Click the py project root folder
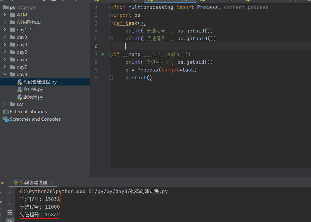 (x=13, y=7)
